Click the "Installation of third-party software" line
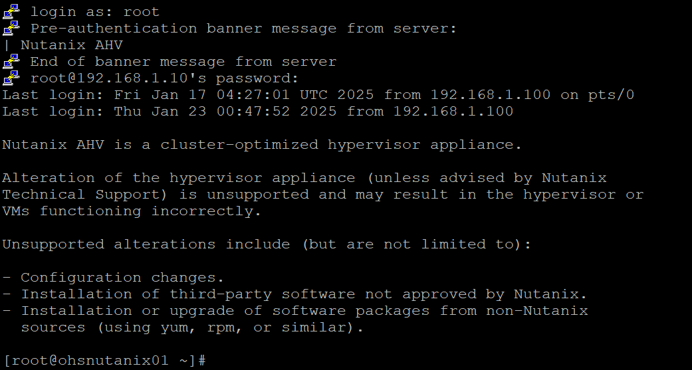 295,294
